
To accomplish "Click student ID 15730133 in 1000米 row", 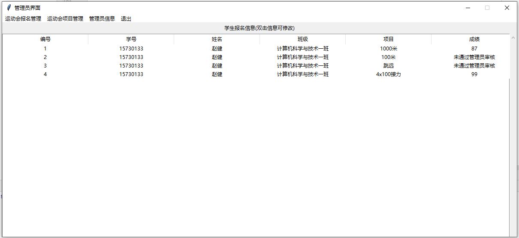I will coord(131,49).
